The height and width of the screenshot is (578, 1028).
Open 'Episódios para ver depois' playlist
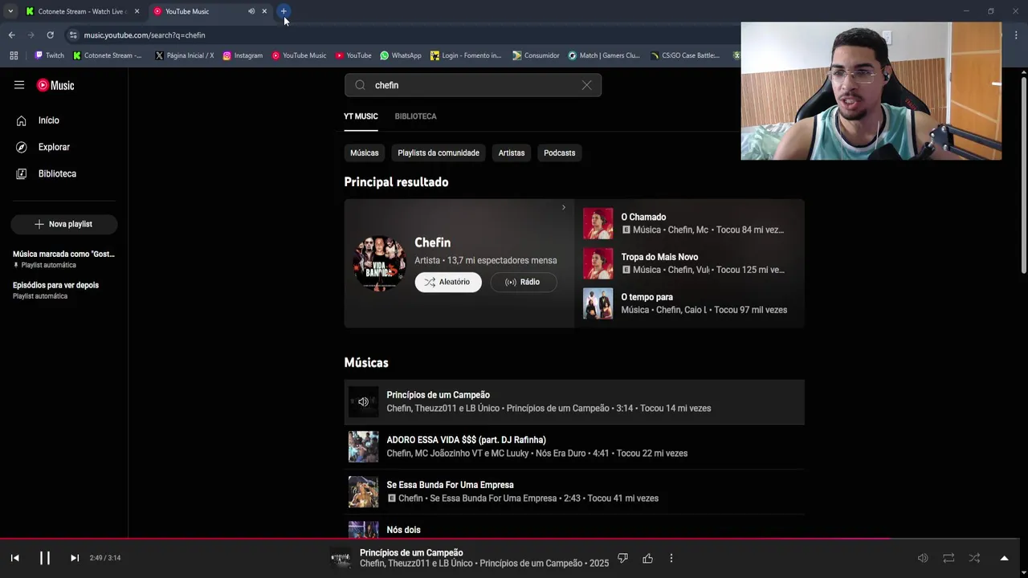[x=56, y=290]
